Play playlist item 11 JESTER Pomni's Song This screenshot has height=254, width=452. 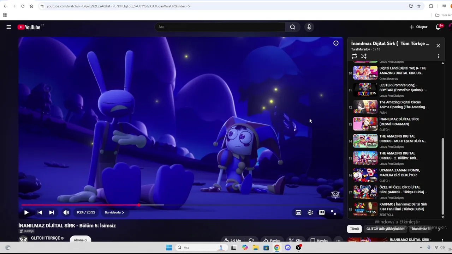point(395,90)
